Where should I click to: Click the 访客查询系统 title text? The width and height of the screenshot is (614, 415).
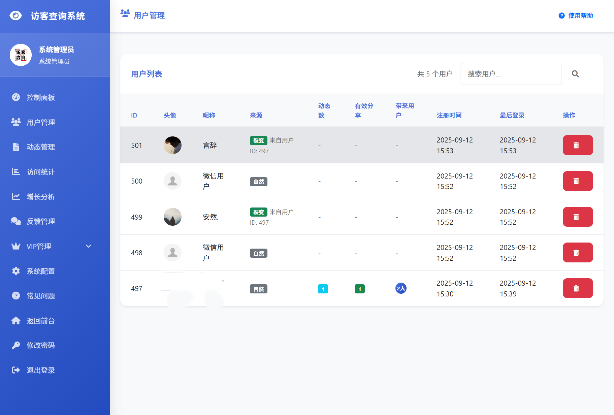pos(58,16)
